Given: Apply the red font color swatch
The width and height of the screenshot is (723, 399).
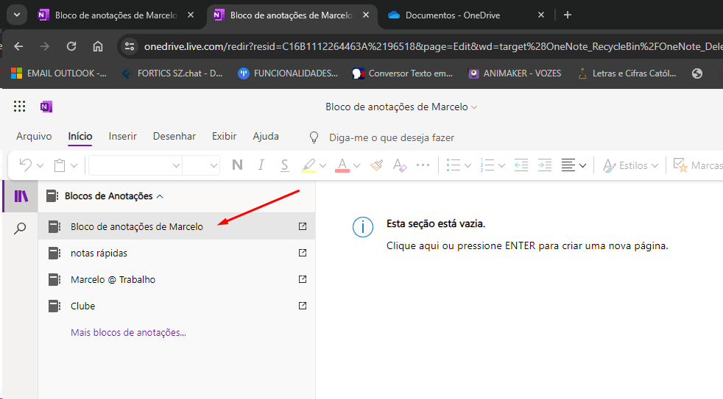Looking at the screenshot, I should pyautogui.click(x=342, y=165).
